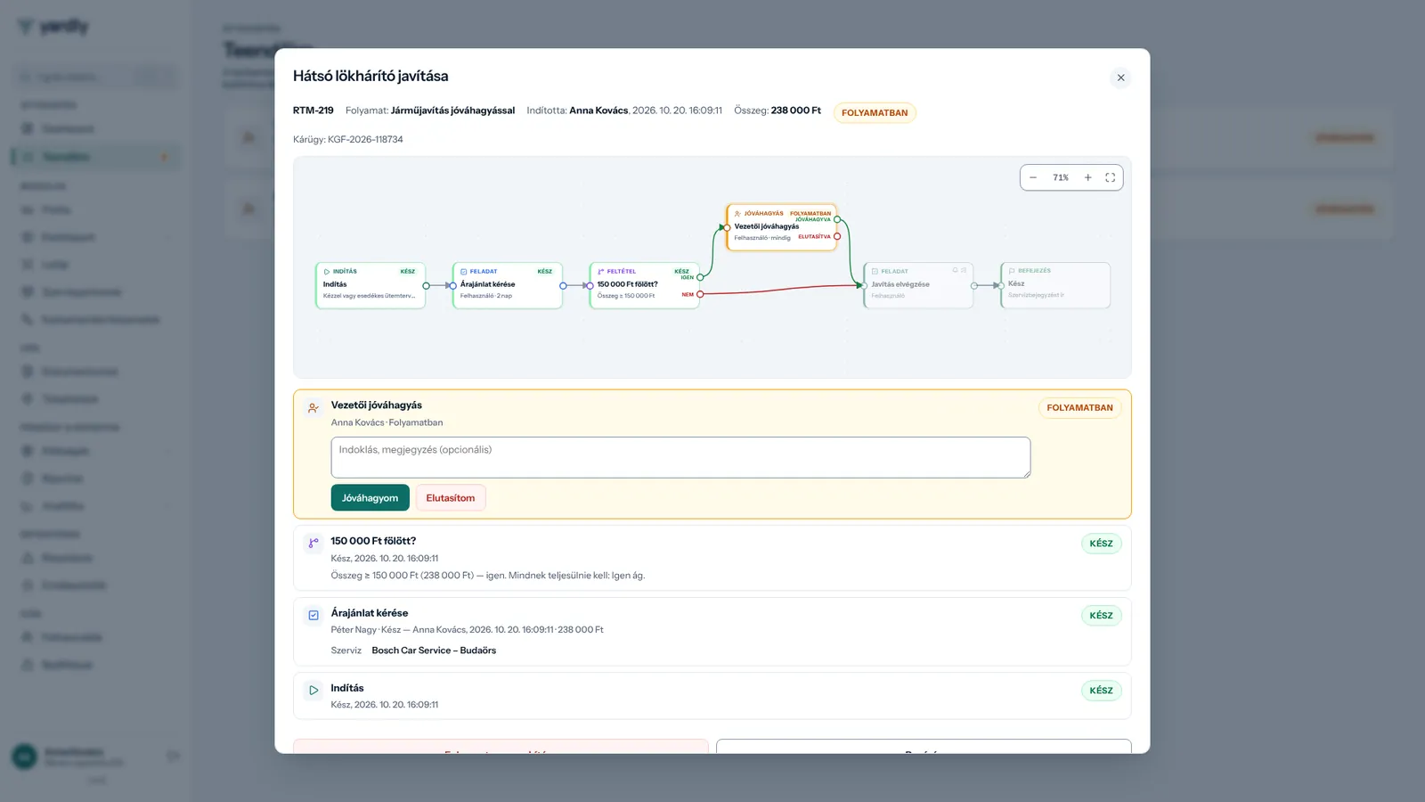
Task: Click the KÉSZ badge on 150 000 Ft fölött? row
Action: [x=1101, y=544]
